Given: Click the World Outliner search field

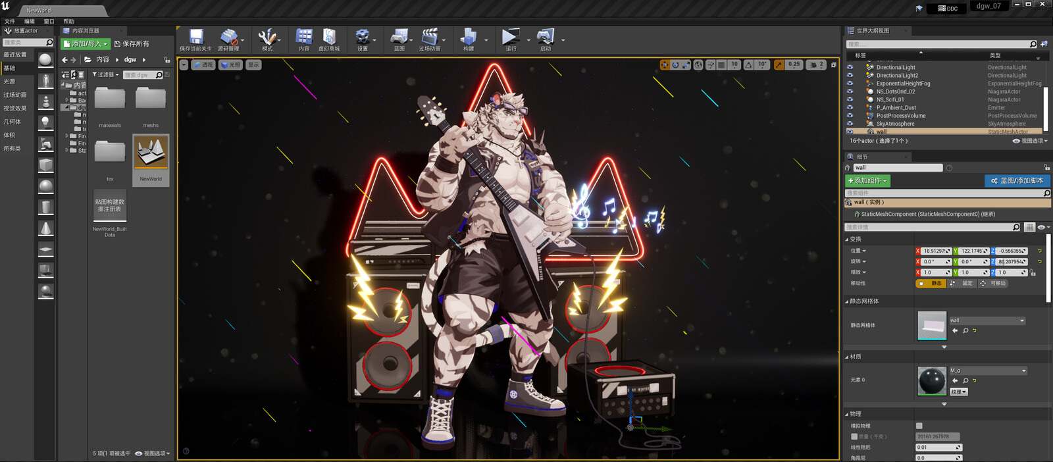Looking at the screenshot, I should [x=941, y=44].
